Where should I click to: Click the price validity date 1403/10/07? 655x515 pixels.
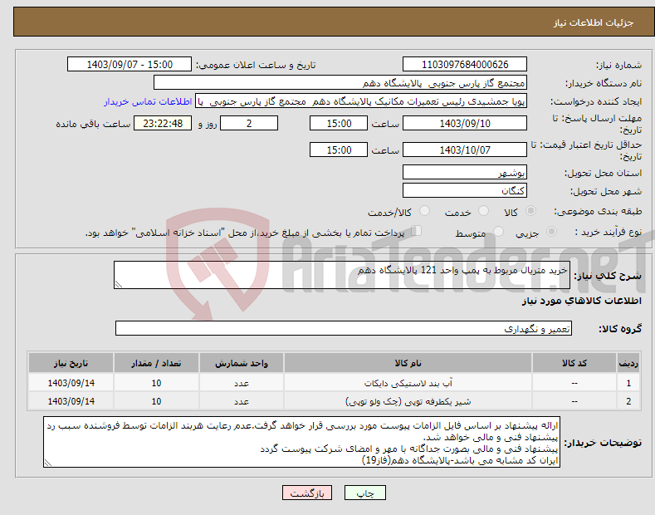click(x=465, y=150)
